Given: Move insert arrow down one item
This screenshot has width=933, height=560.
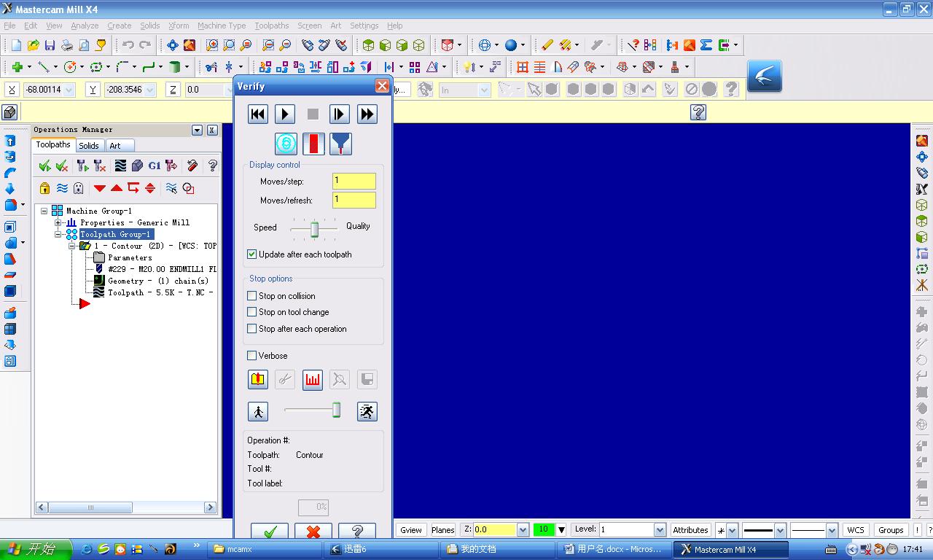Looking at the screenshot, I should 100,188.
